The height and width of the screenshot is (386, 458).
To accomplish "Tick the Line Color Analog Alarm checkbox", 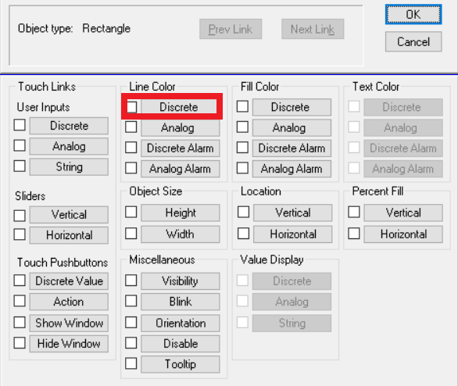I will click(x=131, y=168).
